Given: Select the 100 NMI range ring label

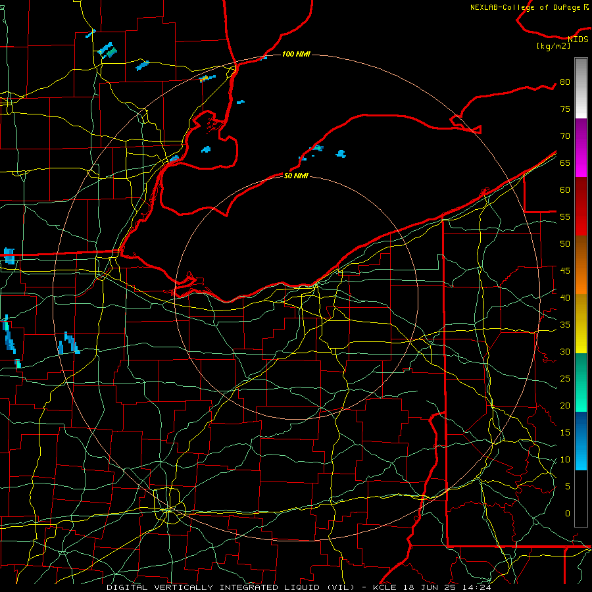Looking at the screenshot, I should pyautogui.click(x=296, y=55).
